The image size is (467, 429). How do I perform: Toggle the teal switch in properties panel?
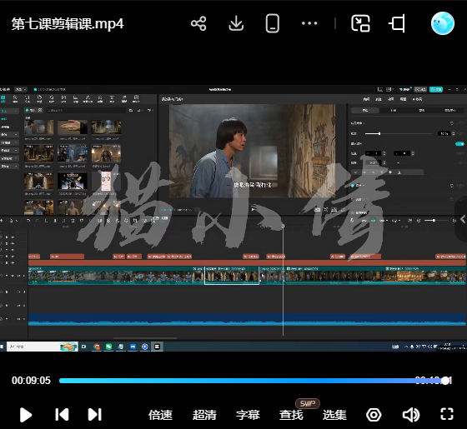click(x=459, y=143)
